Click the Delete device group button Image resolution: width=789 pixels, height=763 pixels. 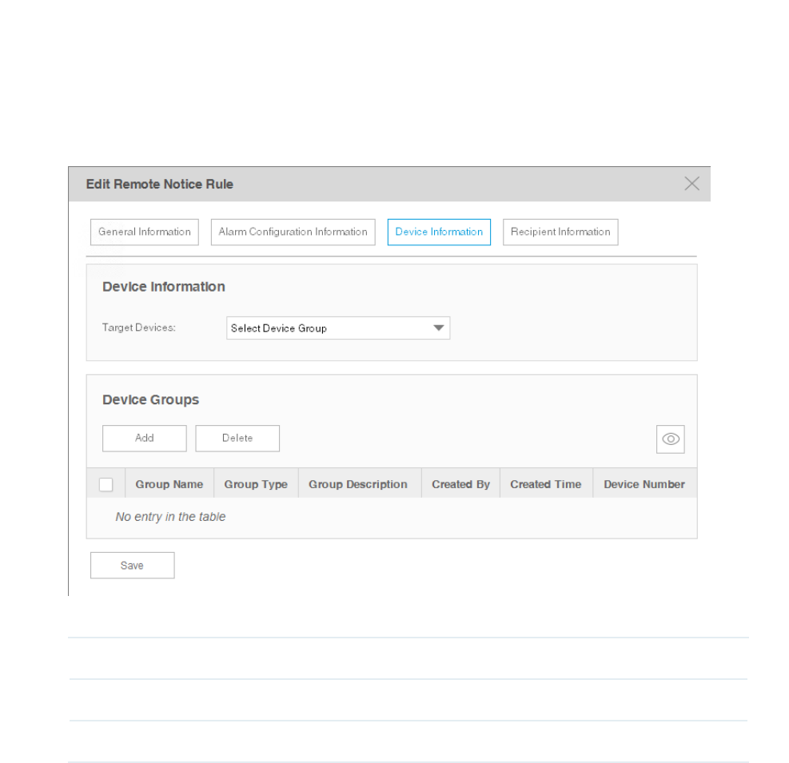tap(237, 438)
